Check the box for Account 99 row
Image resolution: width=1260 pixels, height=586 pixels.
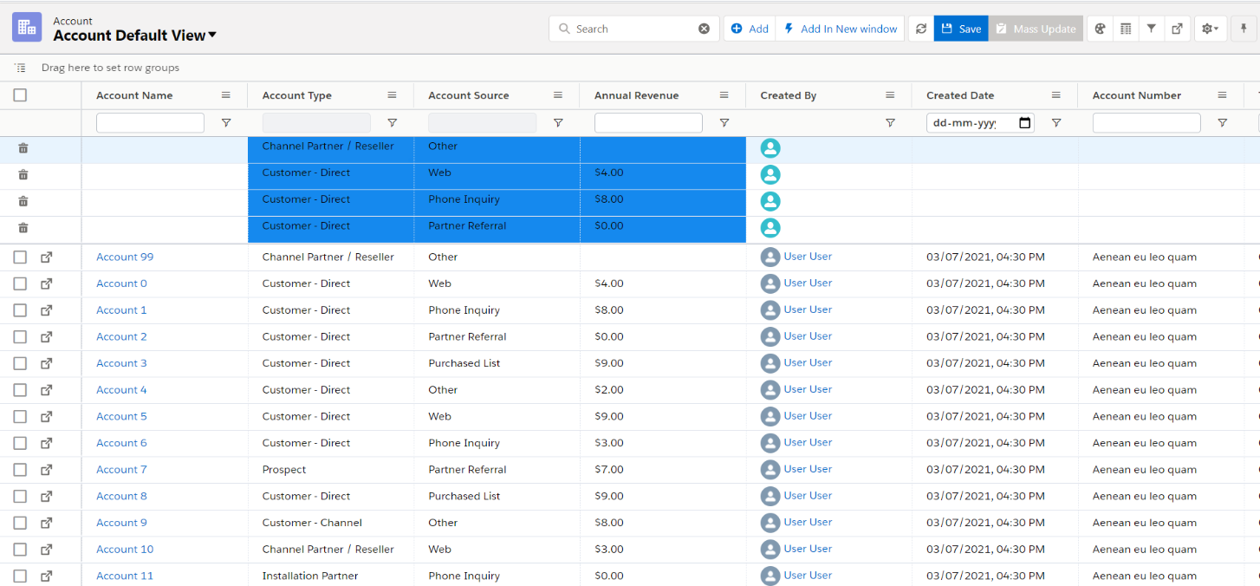pyautogui.click(x=20, y=257)
